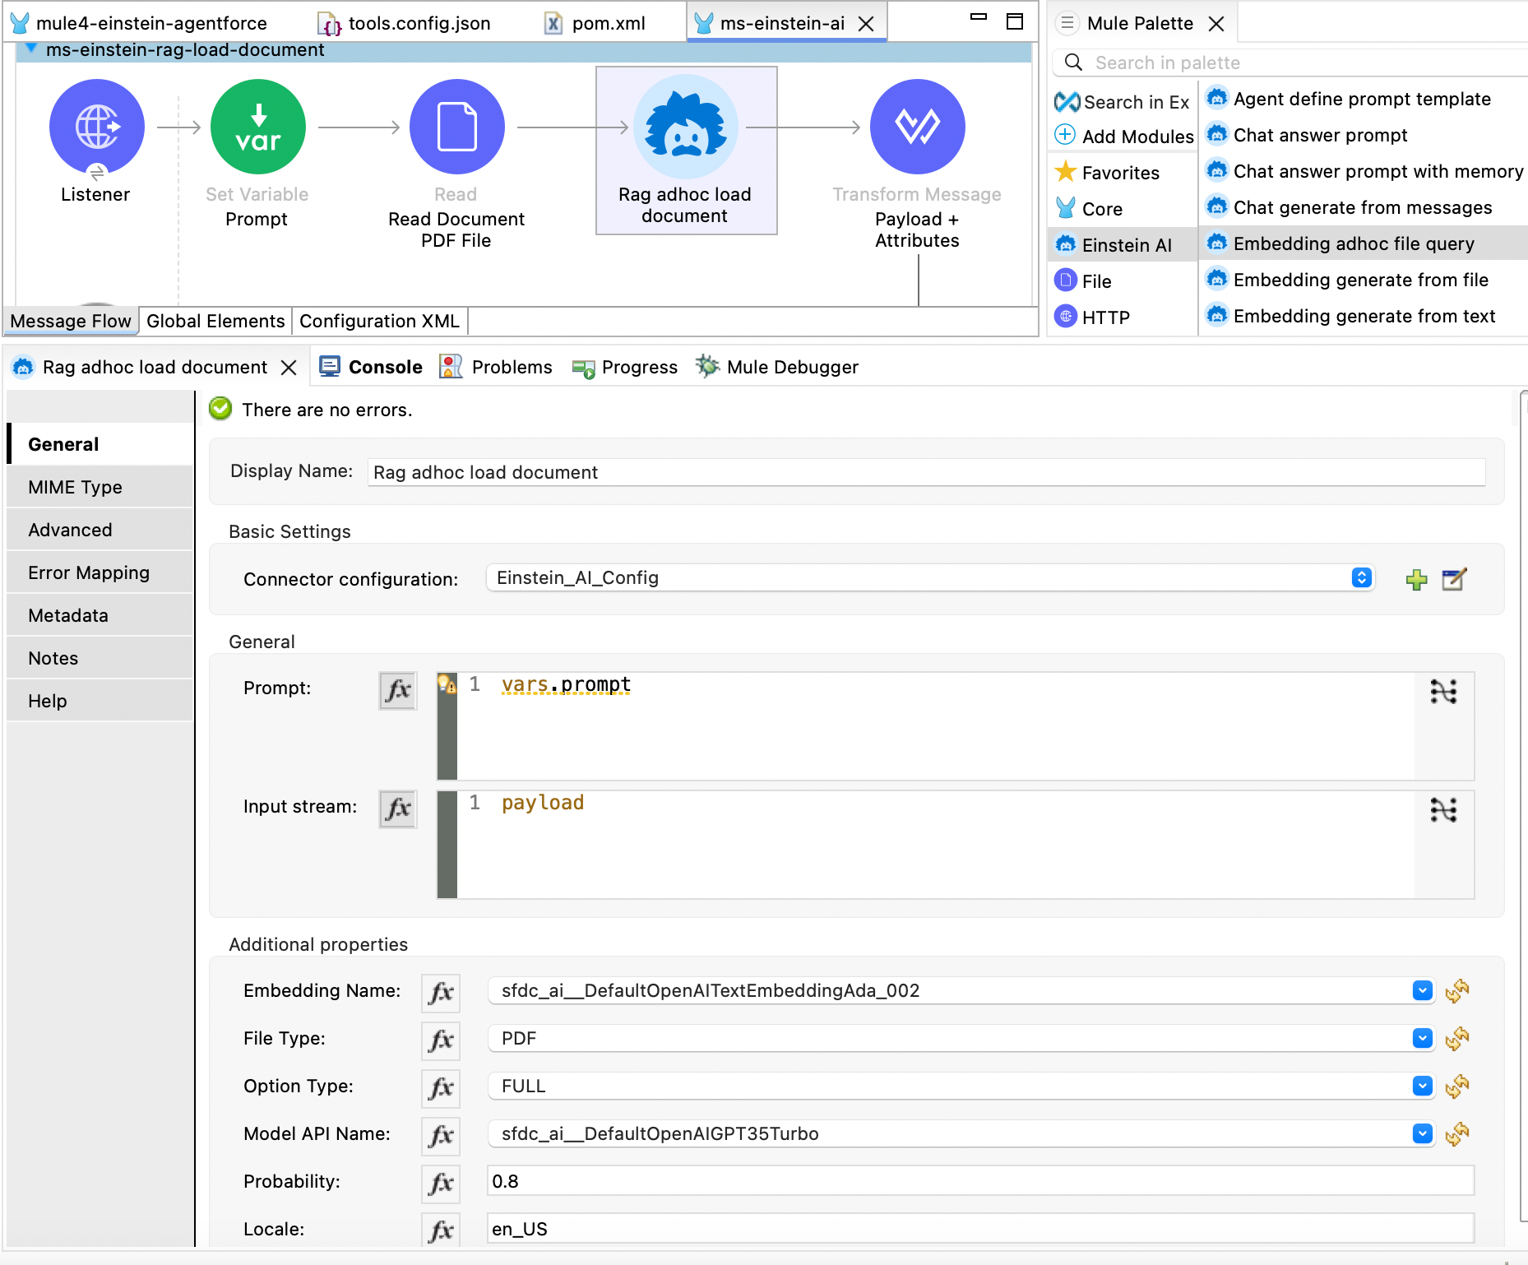Toggle expression mode for Input stream field
The height and width of the screenshot is (1265, 1528).
[398, 809]
